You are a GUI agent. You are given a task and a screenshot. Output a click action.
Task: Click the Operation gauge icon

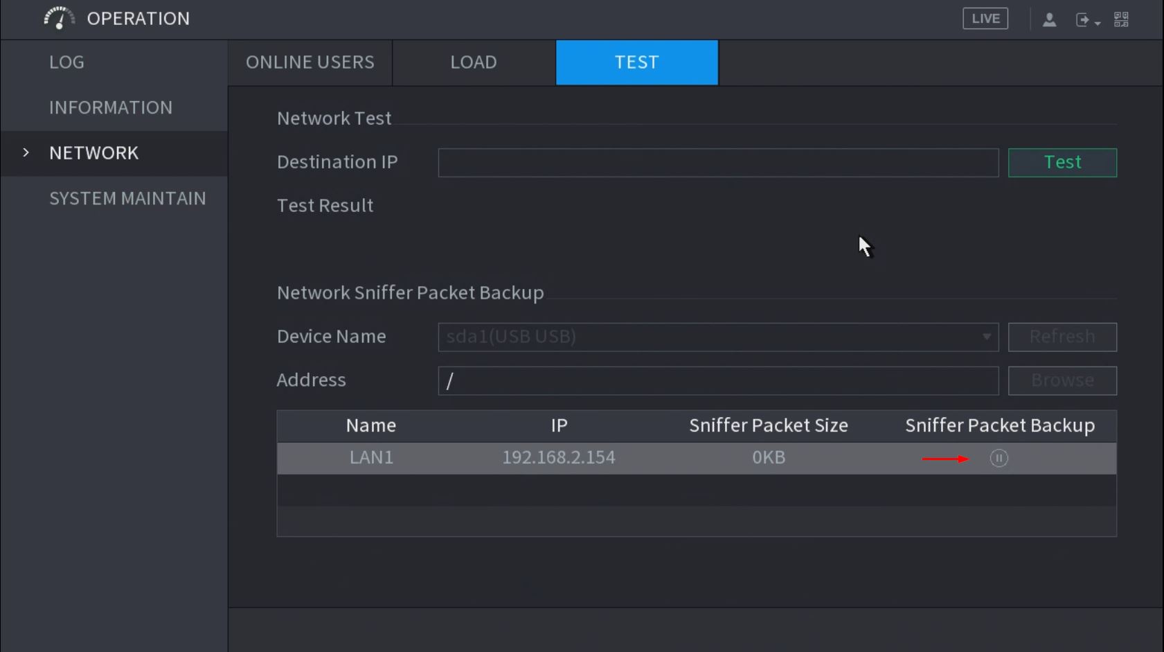pyautogui.click(x=59, y=18)
